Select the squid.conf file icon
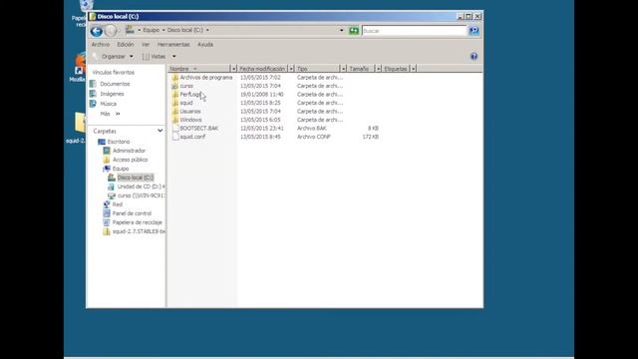The image size is (638, 359). click(x=175, y=137)
